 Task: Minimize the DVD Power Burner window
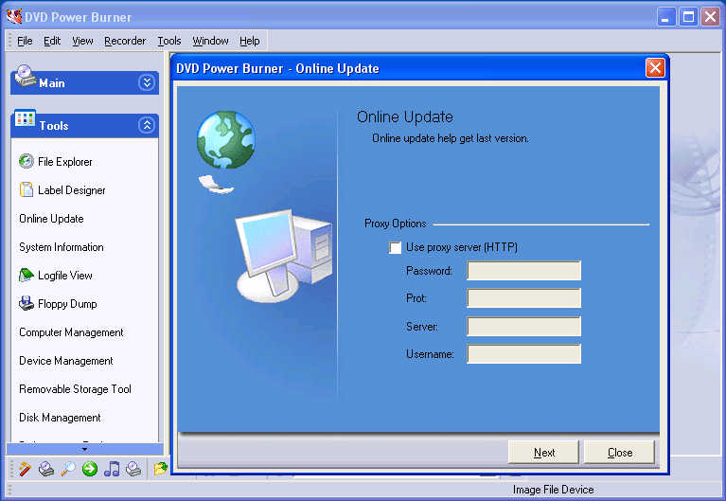pyautogui.click(x=666, y=17)
